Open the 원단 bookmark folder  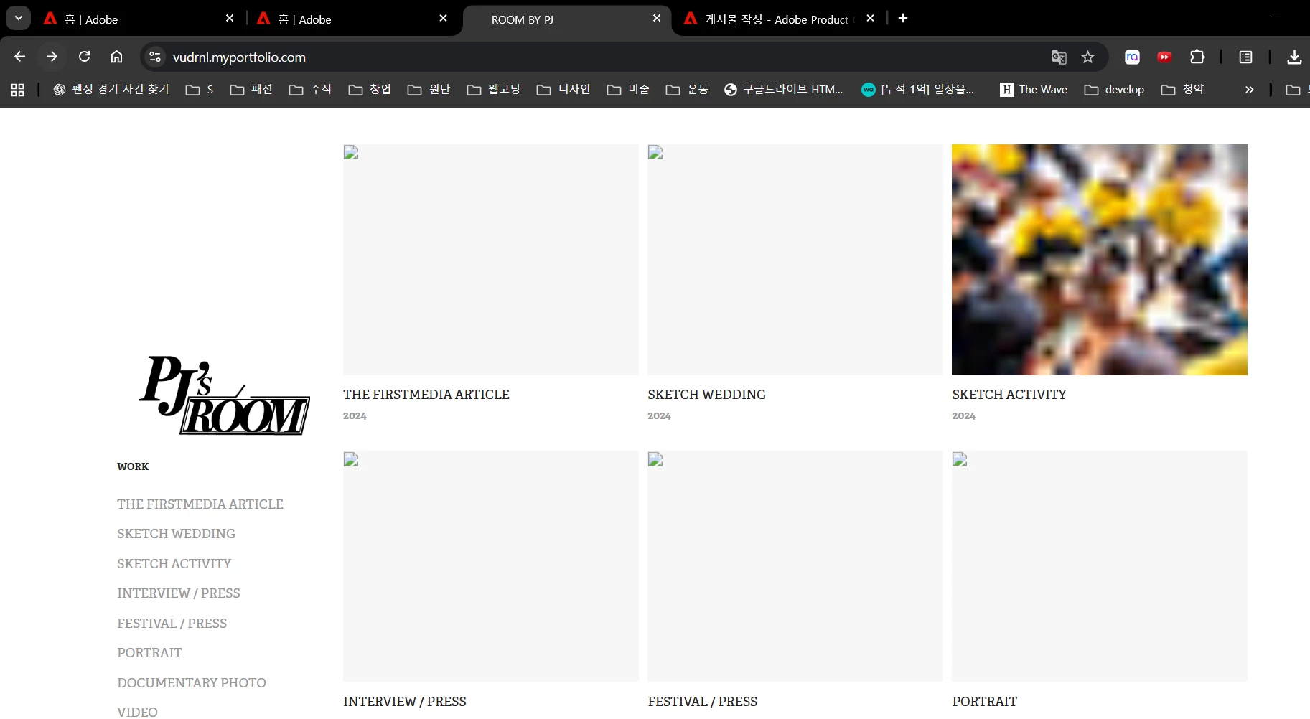[429, 89]
